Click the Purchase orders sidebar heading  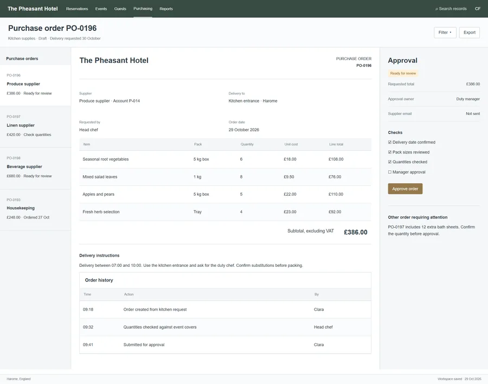pos(22,59)
